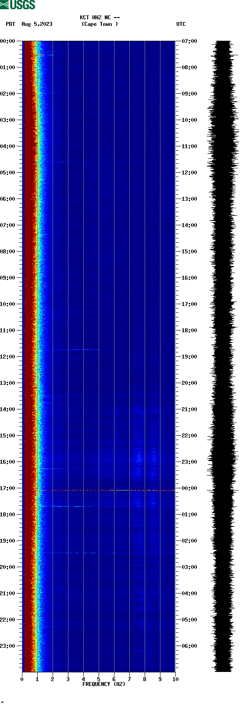
Task: Click the PDT '23:00' time label
Action: [x=7, y=646]
